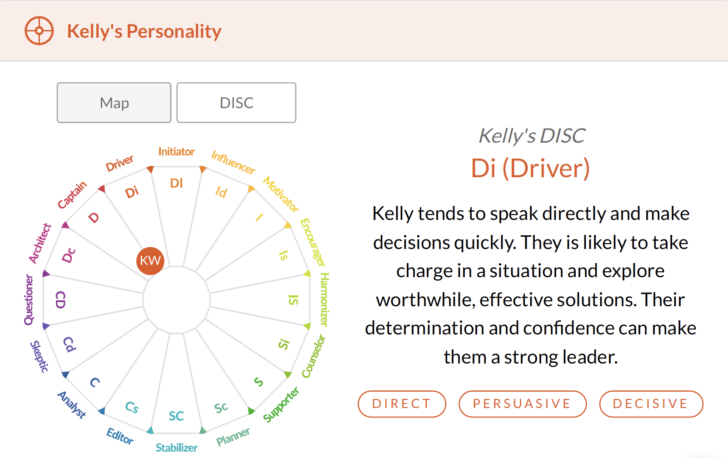Click the orange KW avatar marker

[150, 261]
